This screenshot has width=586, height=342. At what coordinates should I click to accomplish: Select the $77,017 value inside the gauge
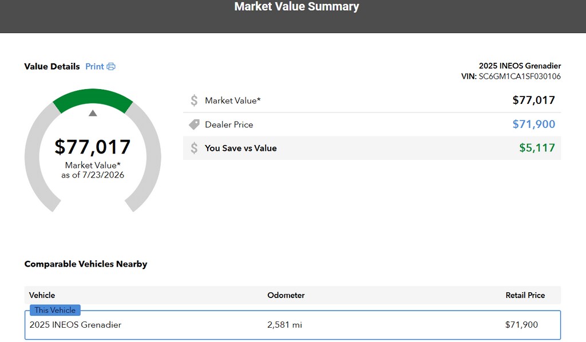[x=93, y=147]
